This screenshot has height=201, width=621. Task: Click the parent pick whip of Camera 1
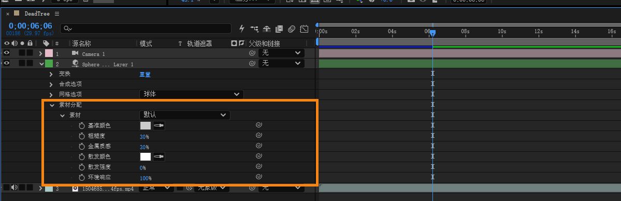(x=252, y=53)
